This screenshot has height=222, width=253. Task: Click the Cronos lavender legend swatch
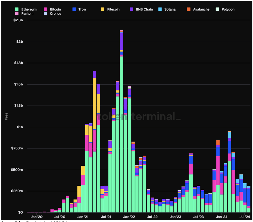(46, 13)
